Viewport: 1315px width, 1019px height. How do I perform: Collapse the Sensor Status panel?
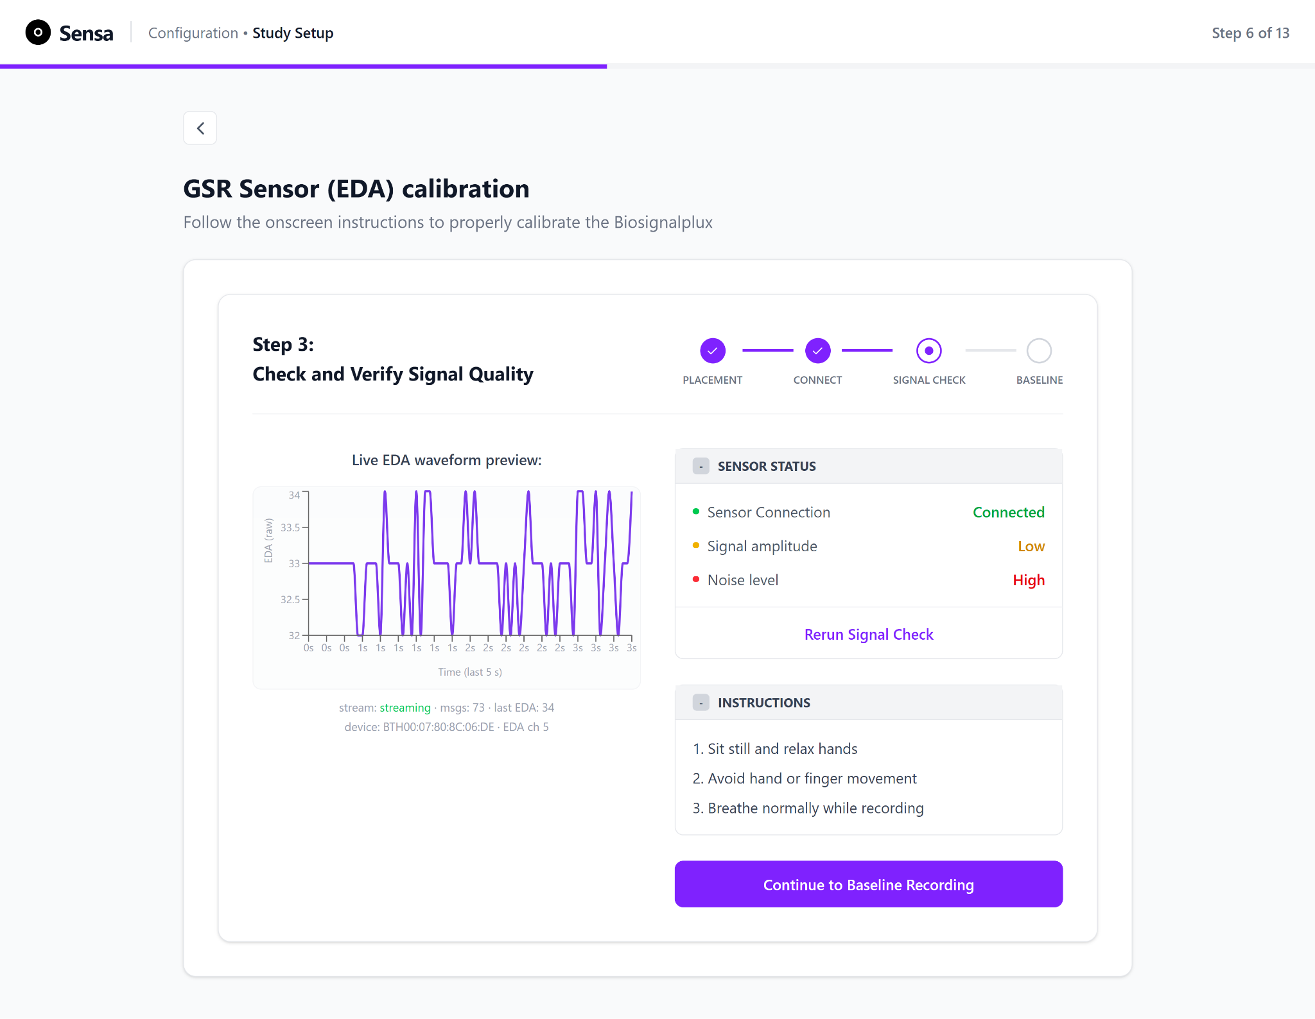[x=701, y=467]
